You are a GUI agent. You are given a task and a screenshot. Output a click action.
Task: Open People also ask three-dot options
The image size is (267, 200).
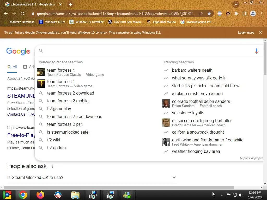[52, 166]
